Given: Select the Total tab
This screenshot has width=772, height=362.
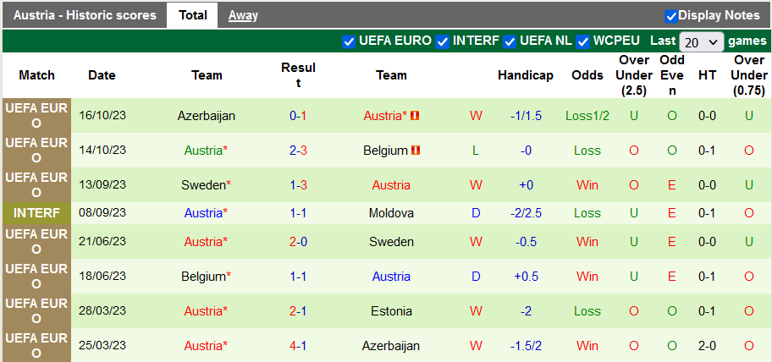Looking at the screenshot, I should (193, 15).
